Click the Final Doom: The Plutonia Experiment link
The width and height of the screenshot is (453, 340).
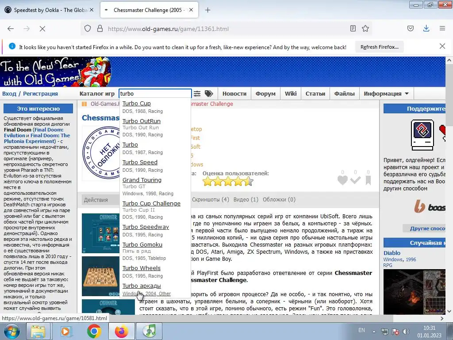(x=37, y=138)
